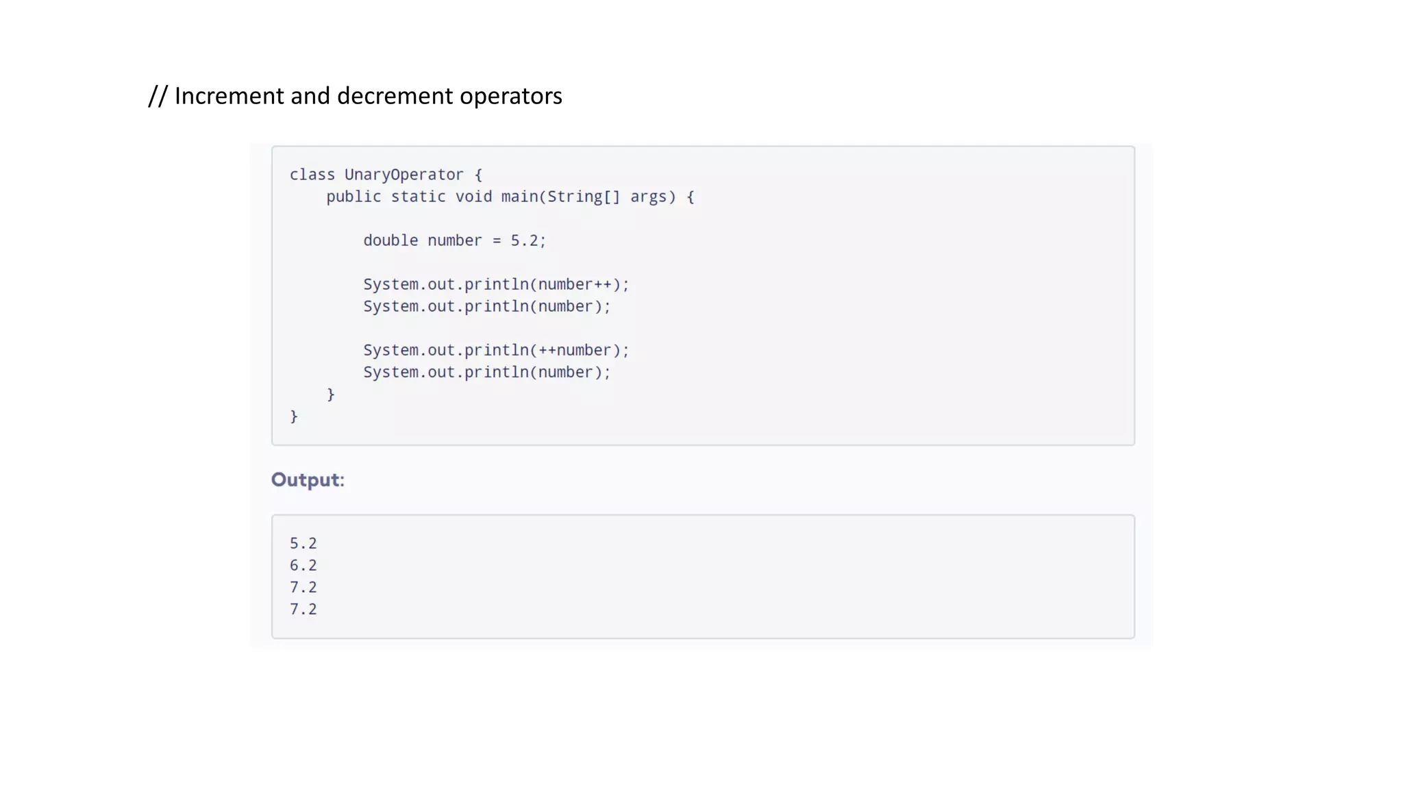Click the final closing brace of the class

(x=294, y=416)
